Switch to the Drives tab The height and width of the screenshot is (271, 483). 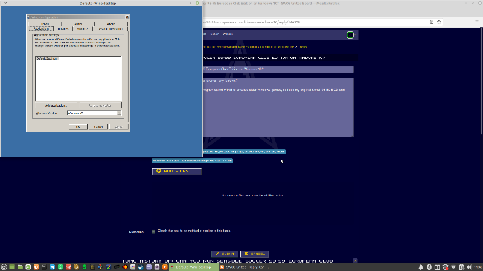(x=45, y=24)
